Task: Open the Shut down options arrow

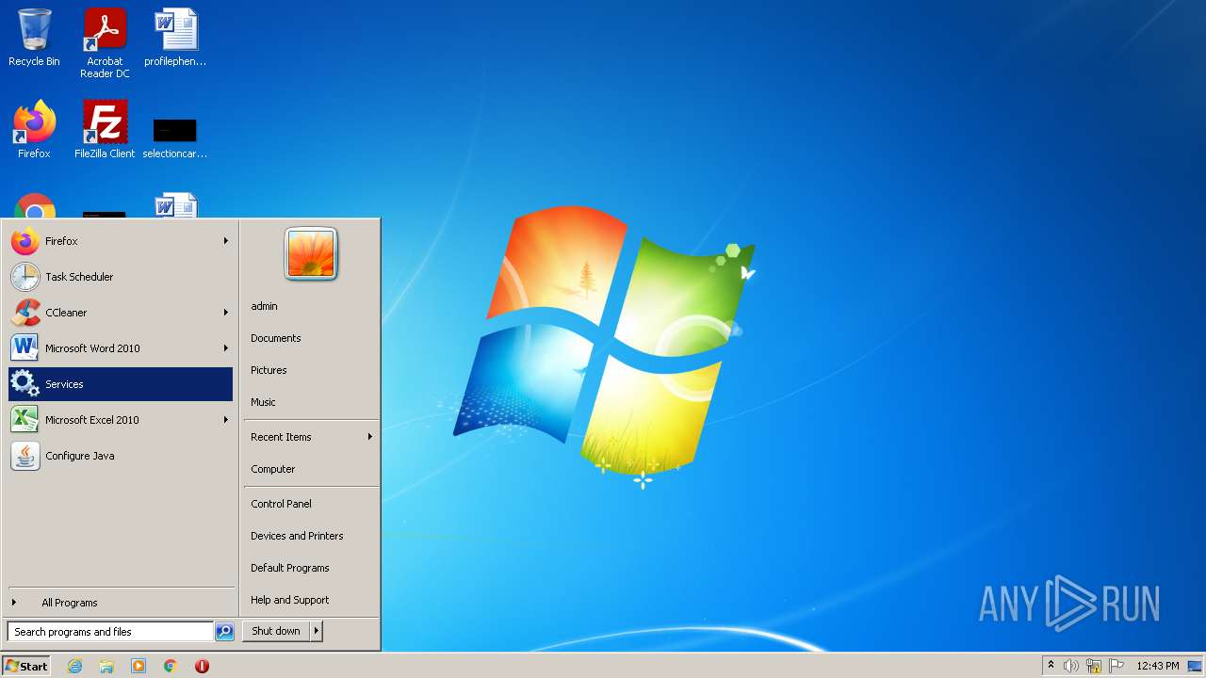Action: click(317, 631)
